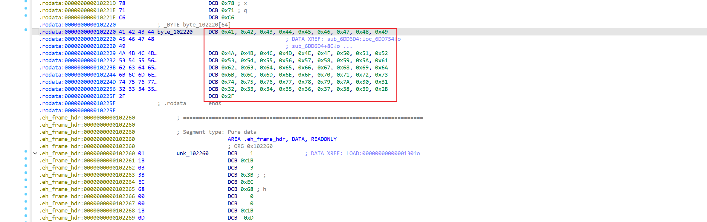The width and height of the screenshot is (707, 222).
Task: Click the '; Segment type: Pure data' comment
Action: [217, 132]
